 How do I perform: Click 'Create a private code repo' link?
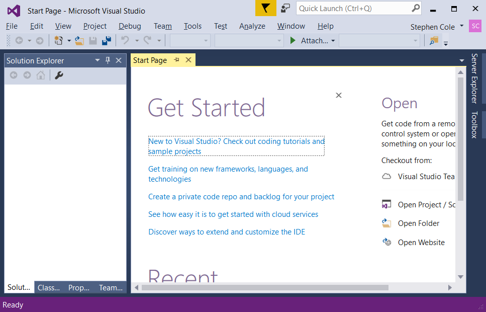pyautogui.click(x=241, y=197)
